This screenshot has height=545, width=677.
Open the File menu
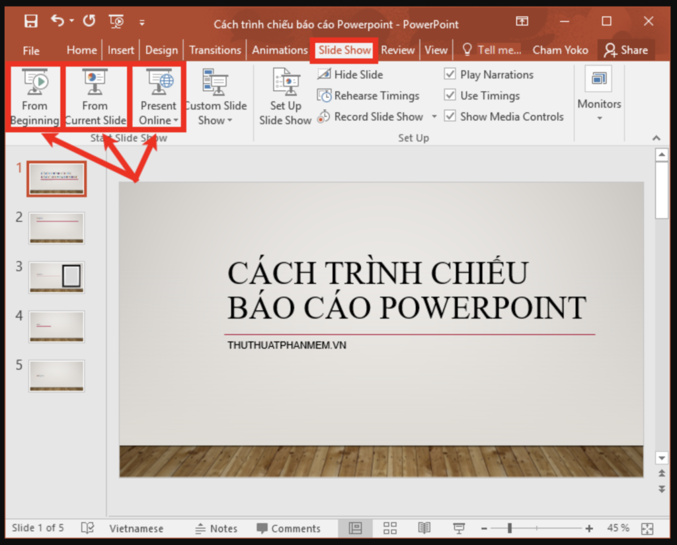point(31,51)
